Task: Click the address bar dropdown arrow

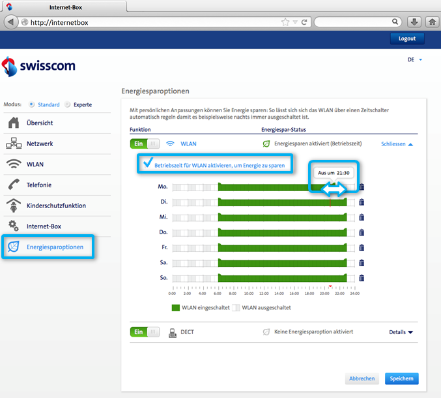Action: click(x=295, y=22)
